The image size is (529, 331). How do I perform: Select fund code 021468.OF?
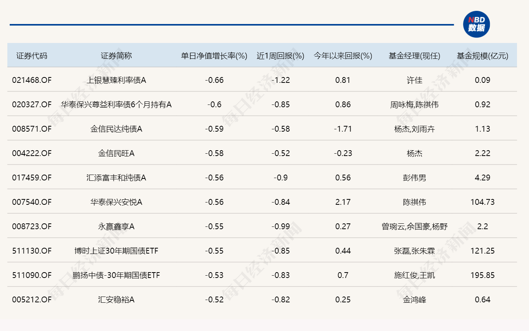(x=32, y=80)
